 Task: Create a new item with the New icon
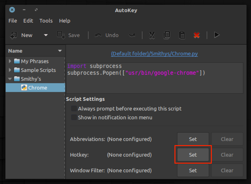(x=13, y=35)
